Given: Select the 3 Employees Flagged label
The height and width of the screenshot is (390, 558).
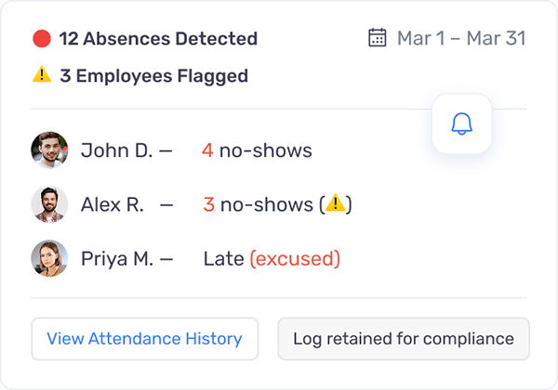Looking at the screenshot, I should [153, 76].
